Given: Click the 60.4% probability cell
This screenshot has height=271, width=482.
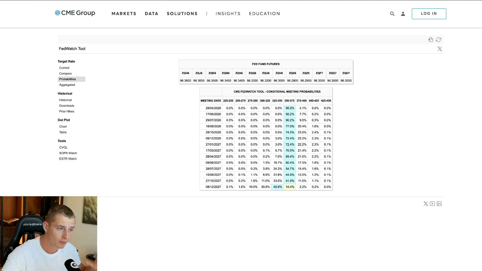Looking at the screenshot, I should pos(290,163).
